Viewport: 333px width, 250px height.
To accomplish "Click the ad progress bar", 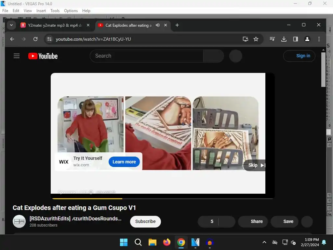I will pyautogui.click(x=163, y=199).
